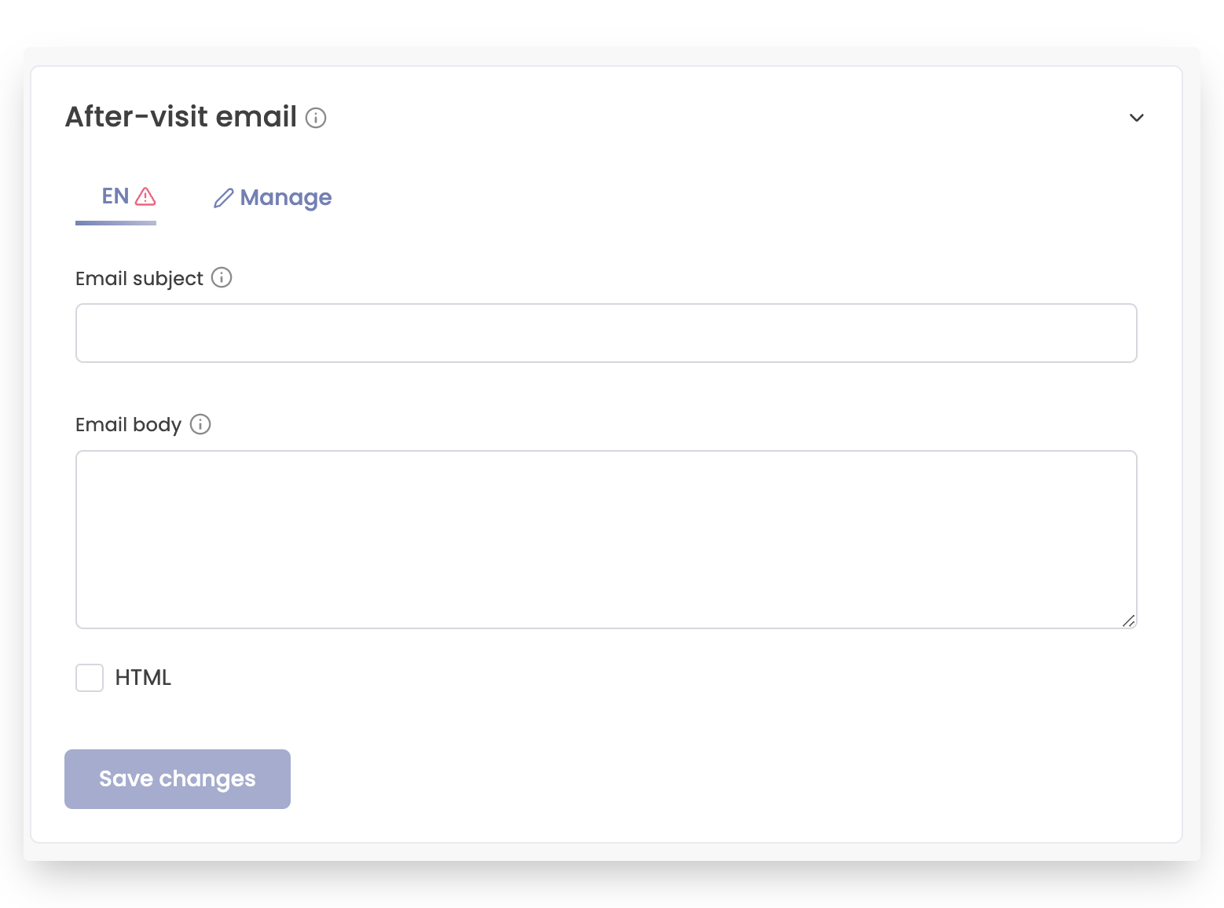Image resolution: width=1224 pixels, height=908 pixels.
Task: Open the Email body tooltip info icon
Action: (201, 424)
